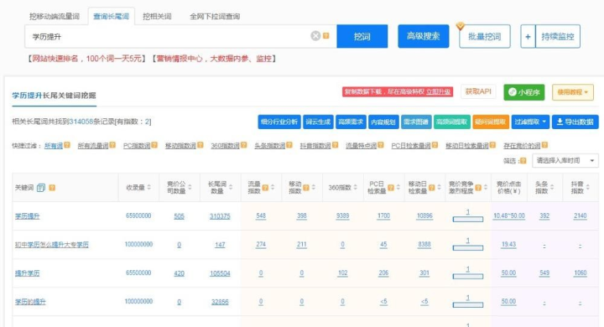This screenshot has width=604, height=327.
Task: Switch to 挖移动端流量词 tab
Action: click(x=55, y=17)
